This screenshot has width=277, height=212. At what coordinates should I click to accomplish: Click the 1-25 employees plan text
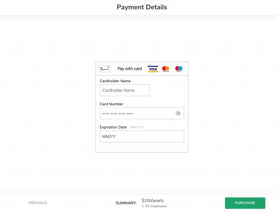(x=154, y=206)
